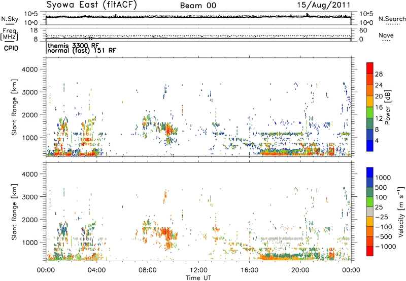
Task: Select the "60" Nave axis tick
Action: 363,30
